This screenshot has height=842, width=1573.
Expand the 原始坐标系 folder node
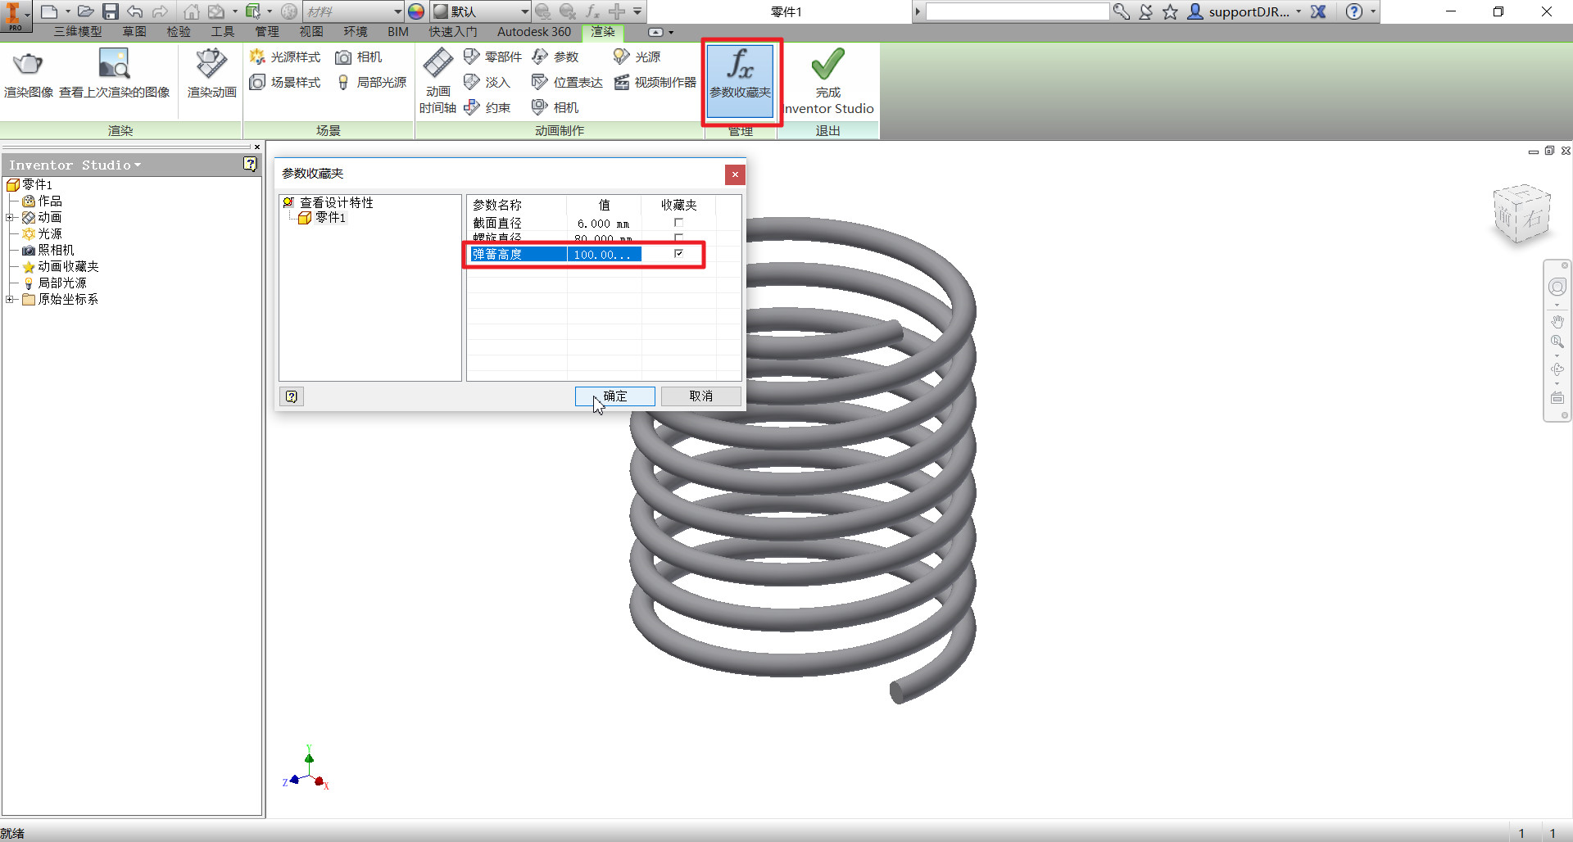(9, 299)
